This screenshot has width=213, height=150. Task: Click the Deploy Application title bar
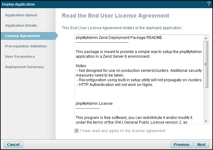[95, 4]
